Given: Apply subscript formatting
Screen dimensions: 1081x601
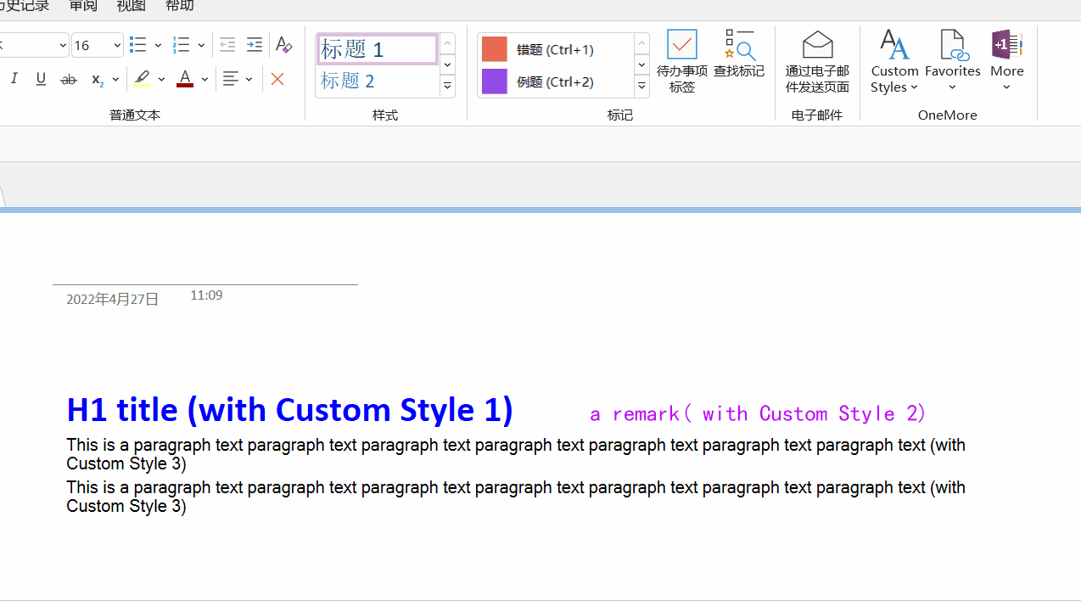Looking at the screenshot, I should (x=99, y=79).
